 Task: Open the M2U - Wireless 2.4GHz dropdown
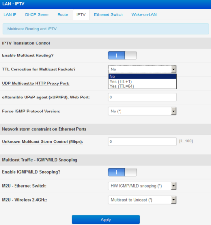coord(142,200)
